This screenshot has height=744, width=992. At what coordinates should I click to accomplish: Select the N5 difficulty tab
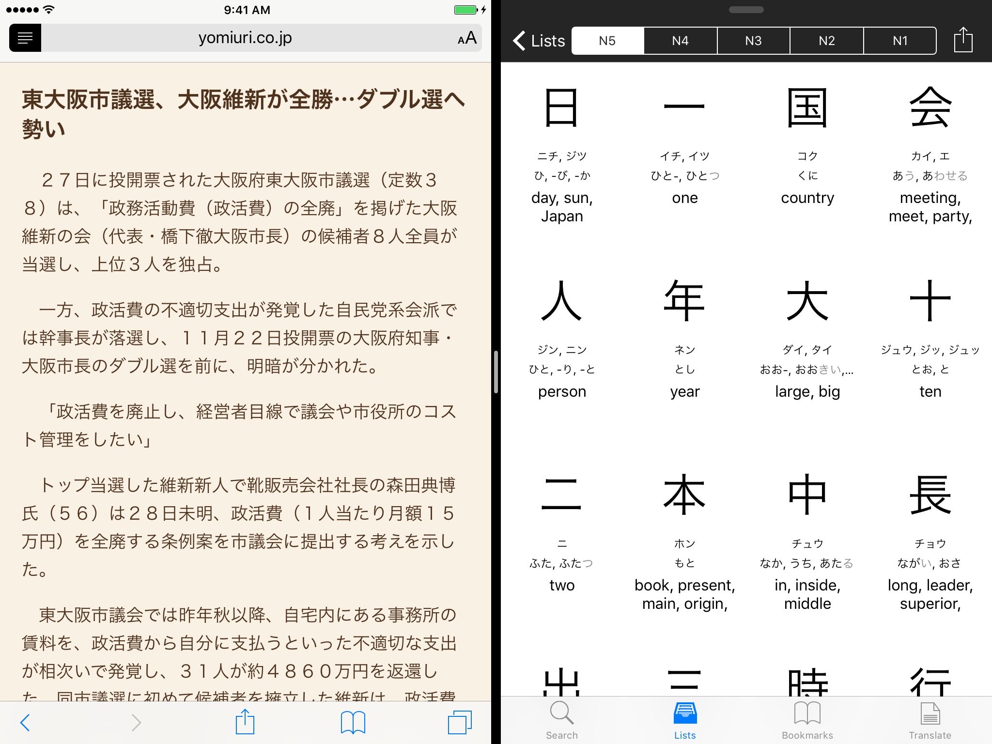coord(608,37)
